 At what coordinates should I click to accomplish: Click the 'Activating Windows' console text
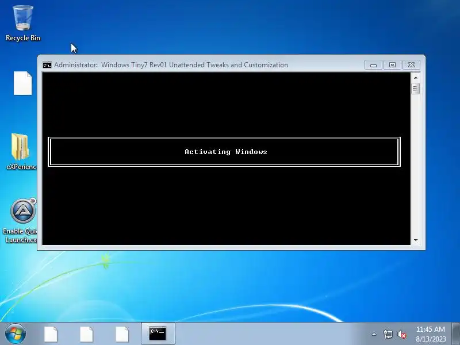point(226,152)
